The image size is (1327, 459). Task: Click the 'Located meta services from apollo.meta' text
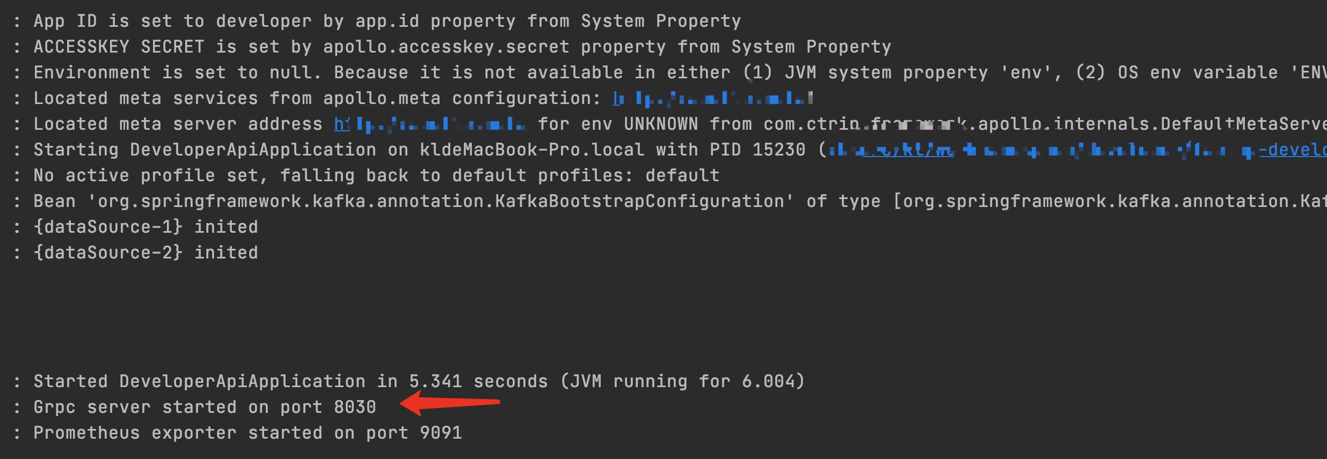pyautogui.click(x=237, y=98)
